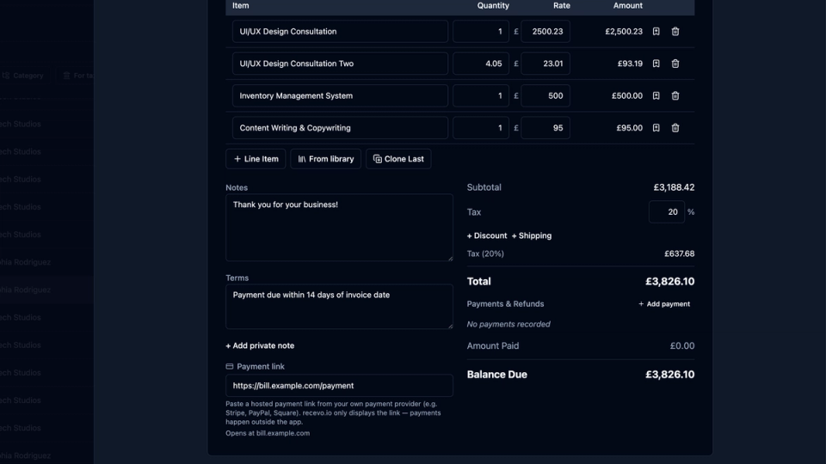Focus quantity field of Content Writing & Copywriting
The height and width of the screenshot is (464, 826).
pyautogui.click(x=481, y=128)
